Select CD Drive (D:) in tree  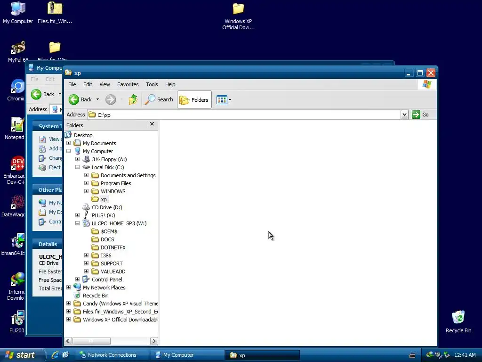107,207
